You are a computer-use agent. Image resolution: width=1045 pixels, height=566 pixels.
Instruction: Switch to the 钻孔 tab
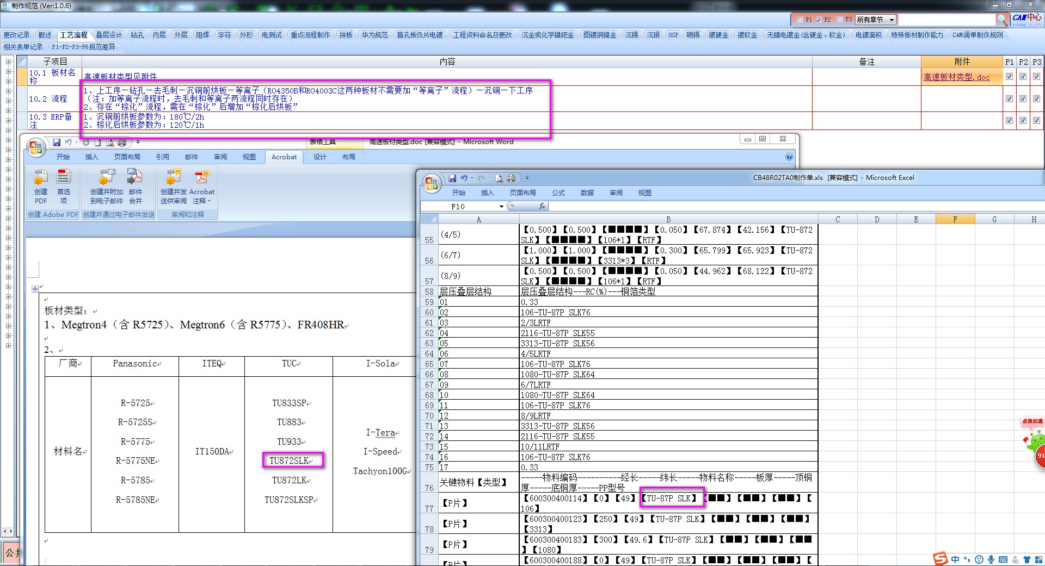click(137, 35)
